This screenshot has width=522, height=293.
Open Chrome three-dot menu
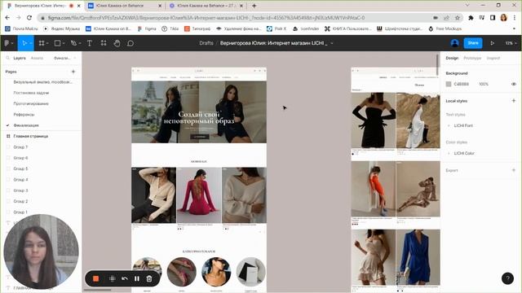515,18
